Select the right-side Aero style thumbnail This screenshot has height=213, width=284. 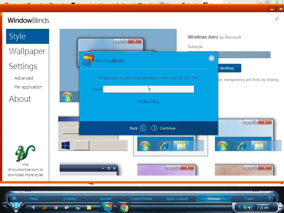point(248,135)
